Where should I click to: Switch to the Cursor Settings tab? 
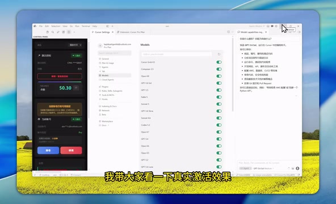coord(102,32)
